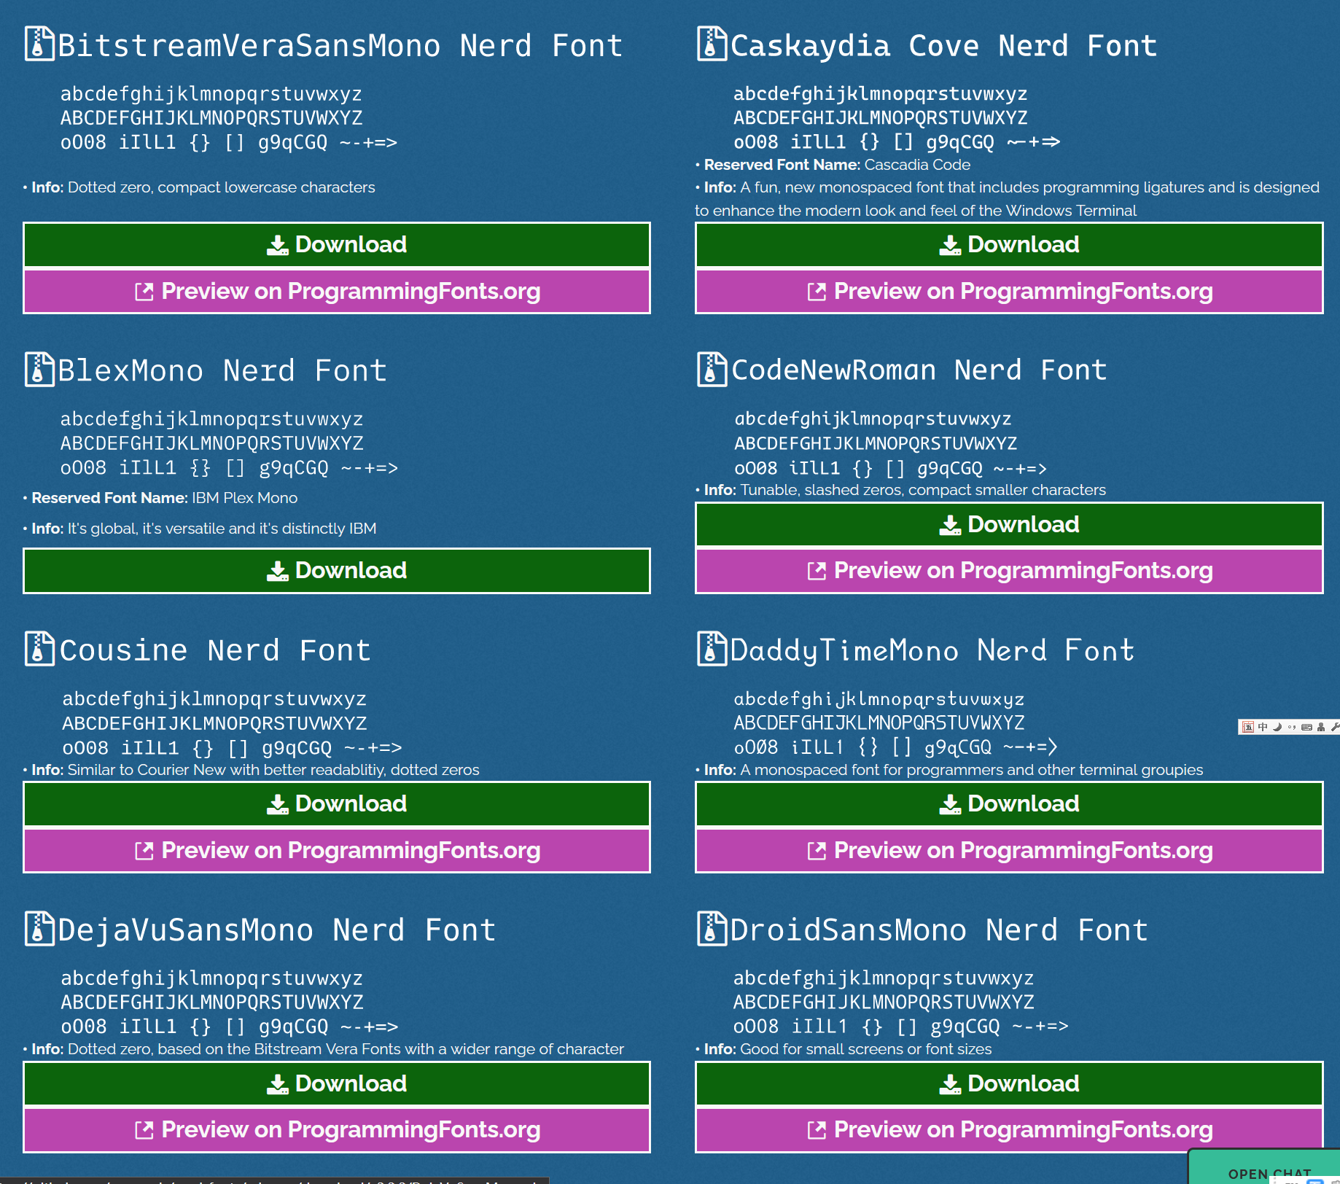Toggle full-width characters in the IME toolbar

coord(1292,727)
